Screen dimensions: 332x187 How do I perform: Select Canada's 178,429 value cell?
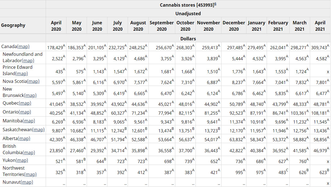56,47
